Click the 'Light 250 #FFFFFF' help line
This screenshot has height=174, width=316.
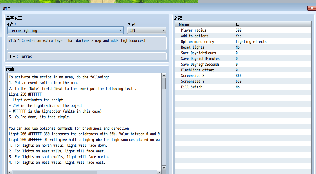coord(25,94)
